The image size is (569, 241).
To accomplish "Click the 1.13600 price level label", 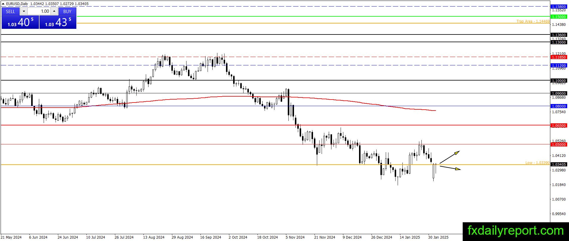I will coord(559,35).
